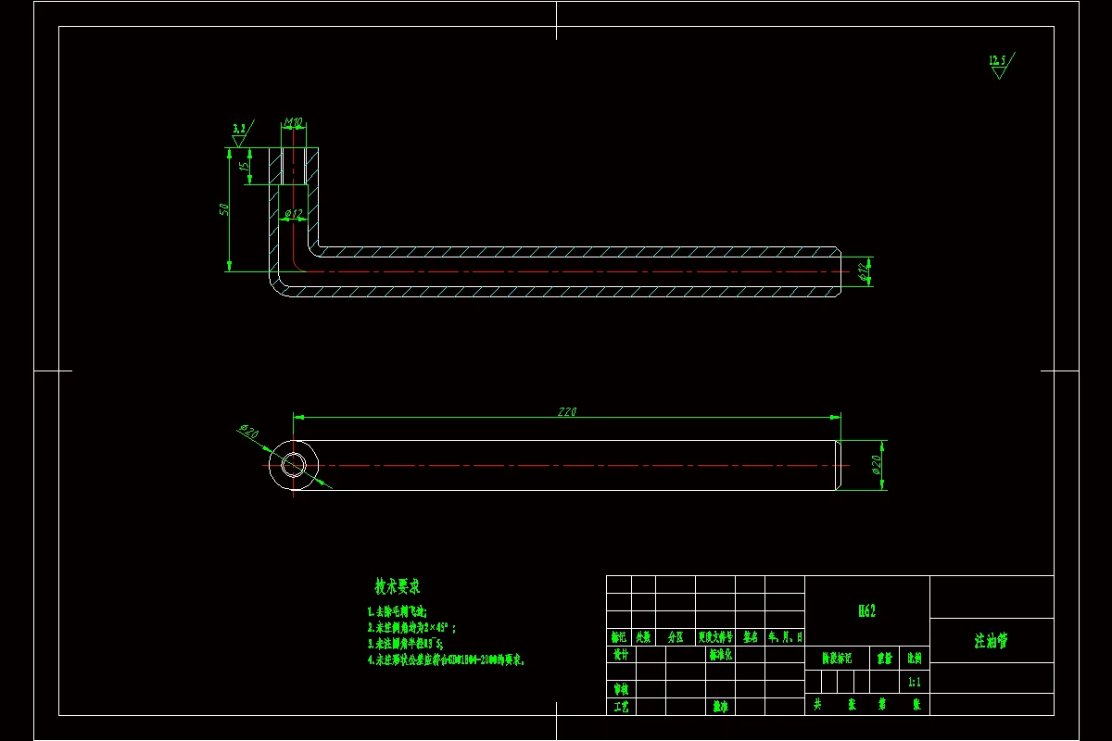Click the 重量 label in title block
This screenshot has height=741, width=1112.
(x=884, y=659)
